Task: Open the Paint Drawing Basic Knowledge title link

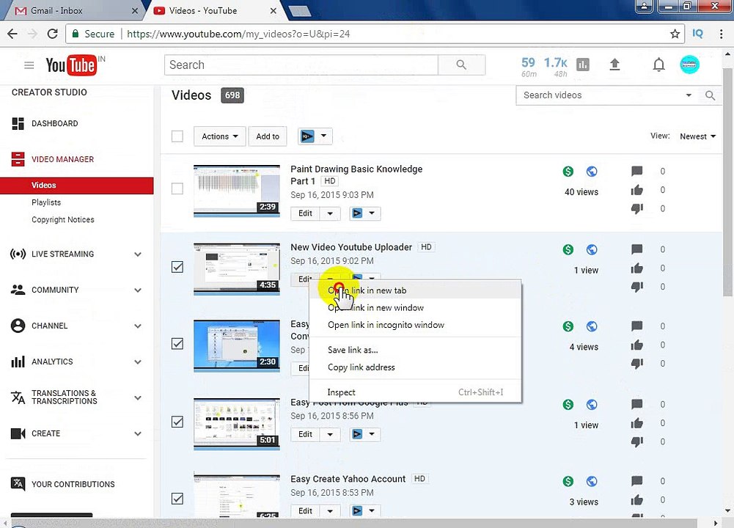Action: click(356, 175)
